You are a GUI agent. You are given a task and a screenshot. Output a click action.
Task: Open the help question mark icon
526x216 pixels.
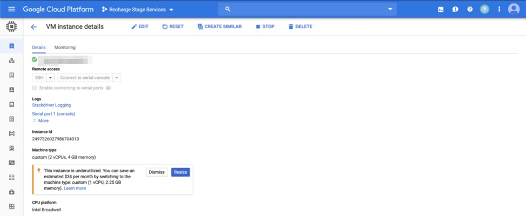(470, 9)
